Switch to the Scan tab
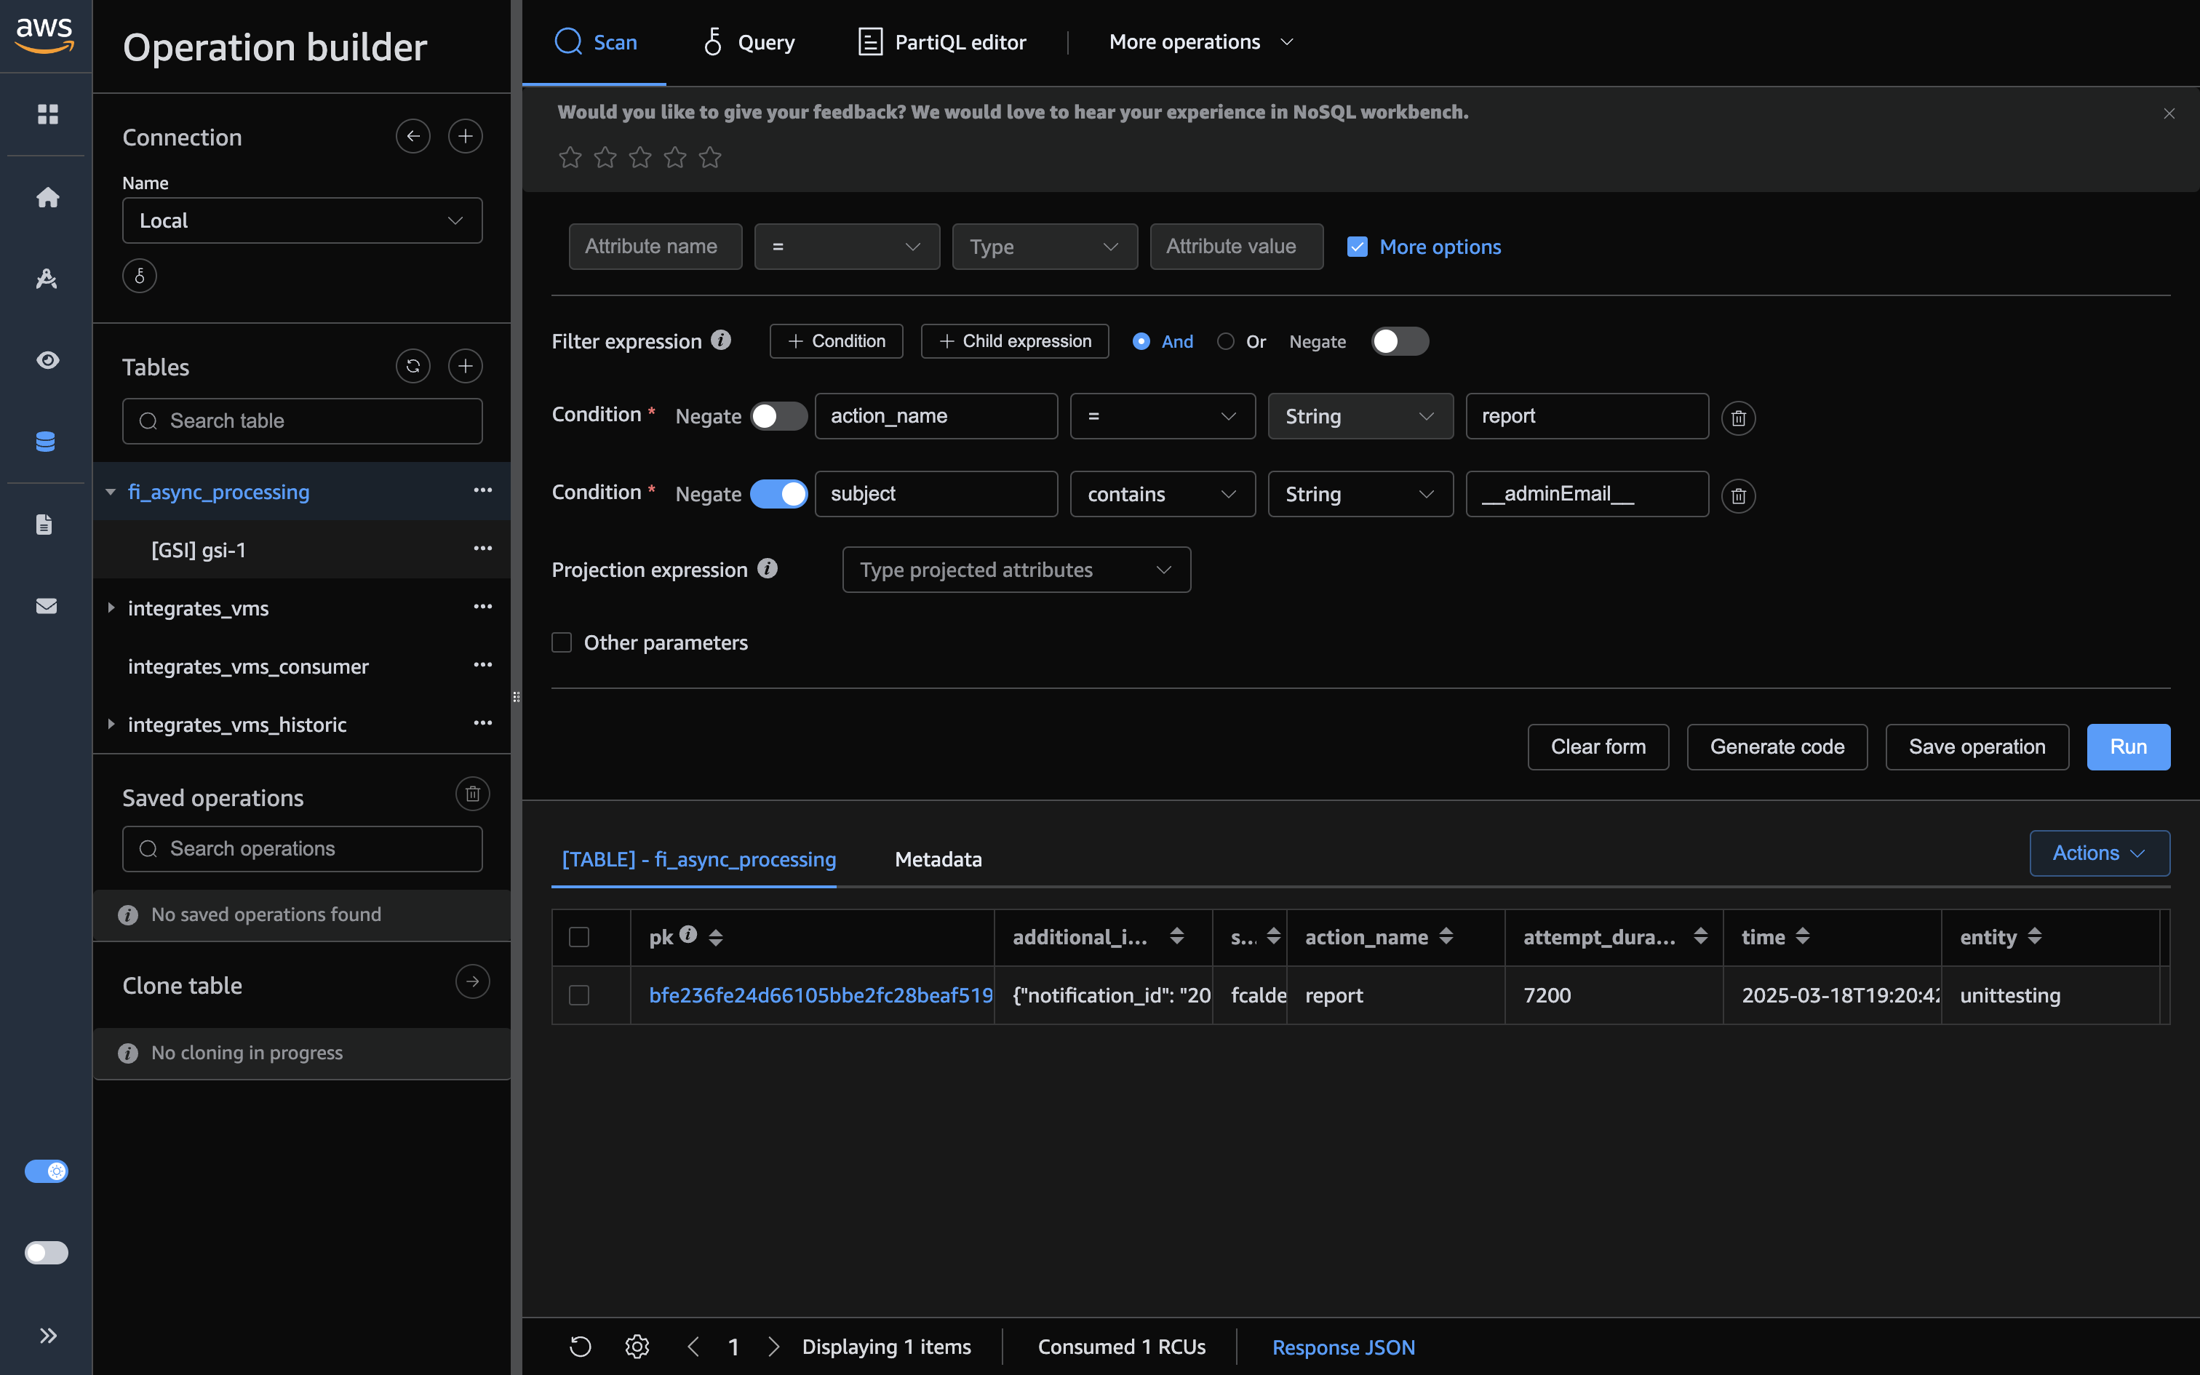Image resolution: width=2200 pixels, height=1375 pixels. click(x=595, y=42)
